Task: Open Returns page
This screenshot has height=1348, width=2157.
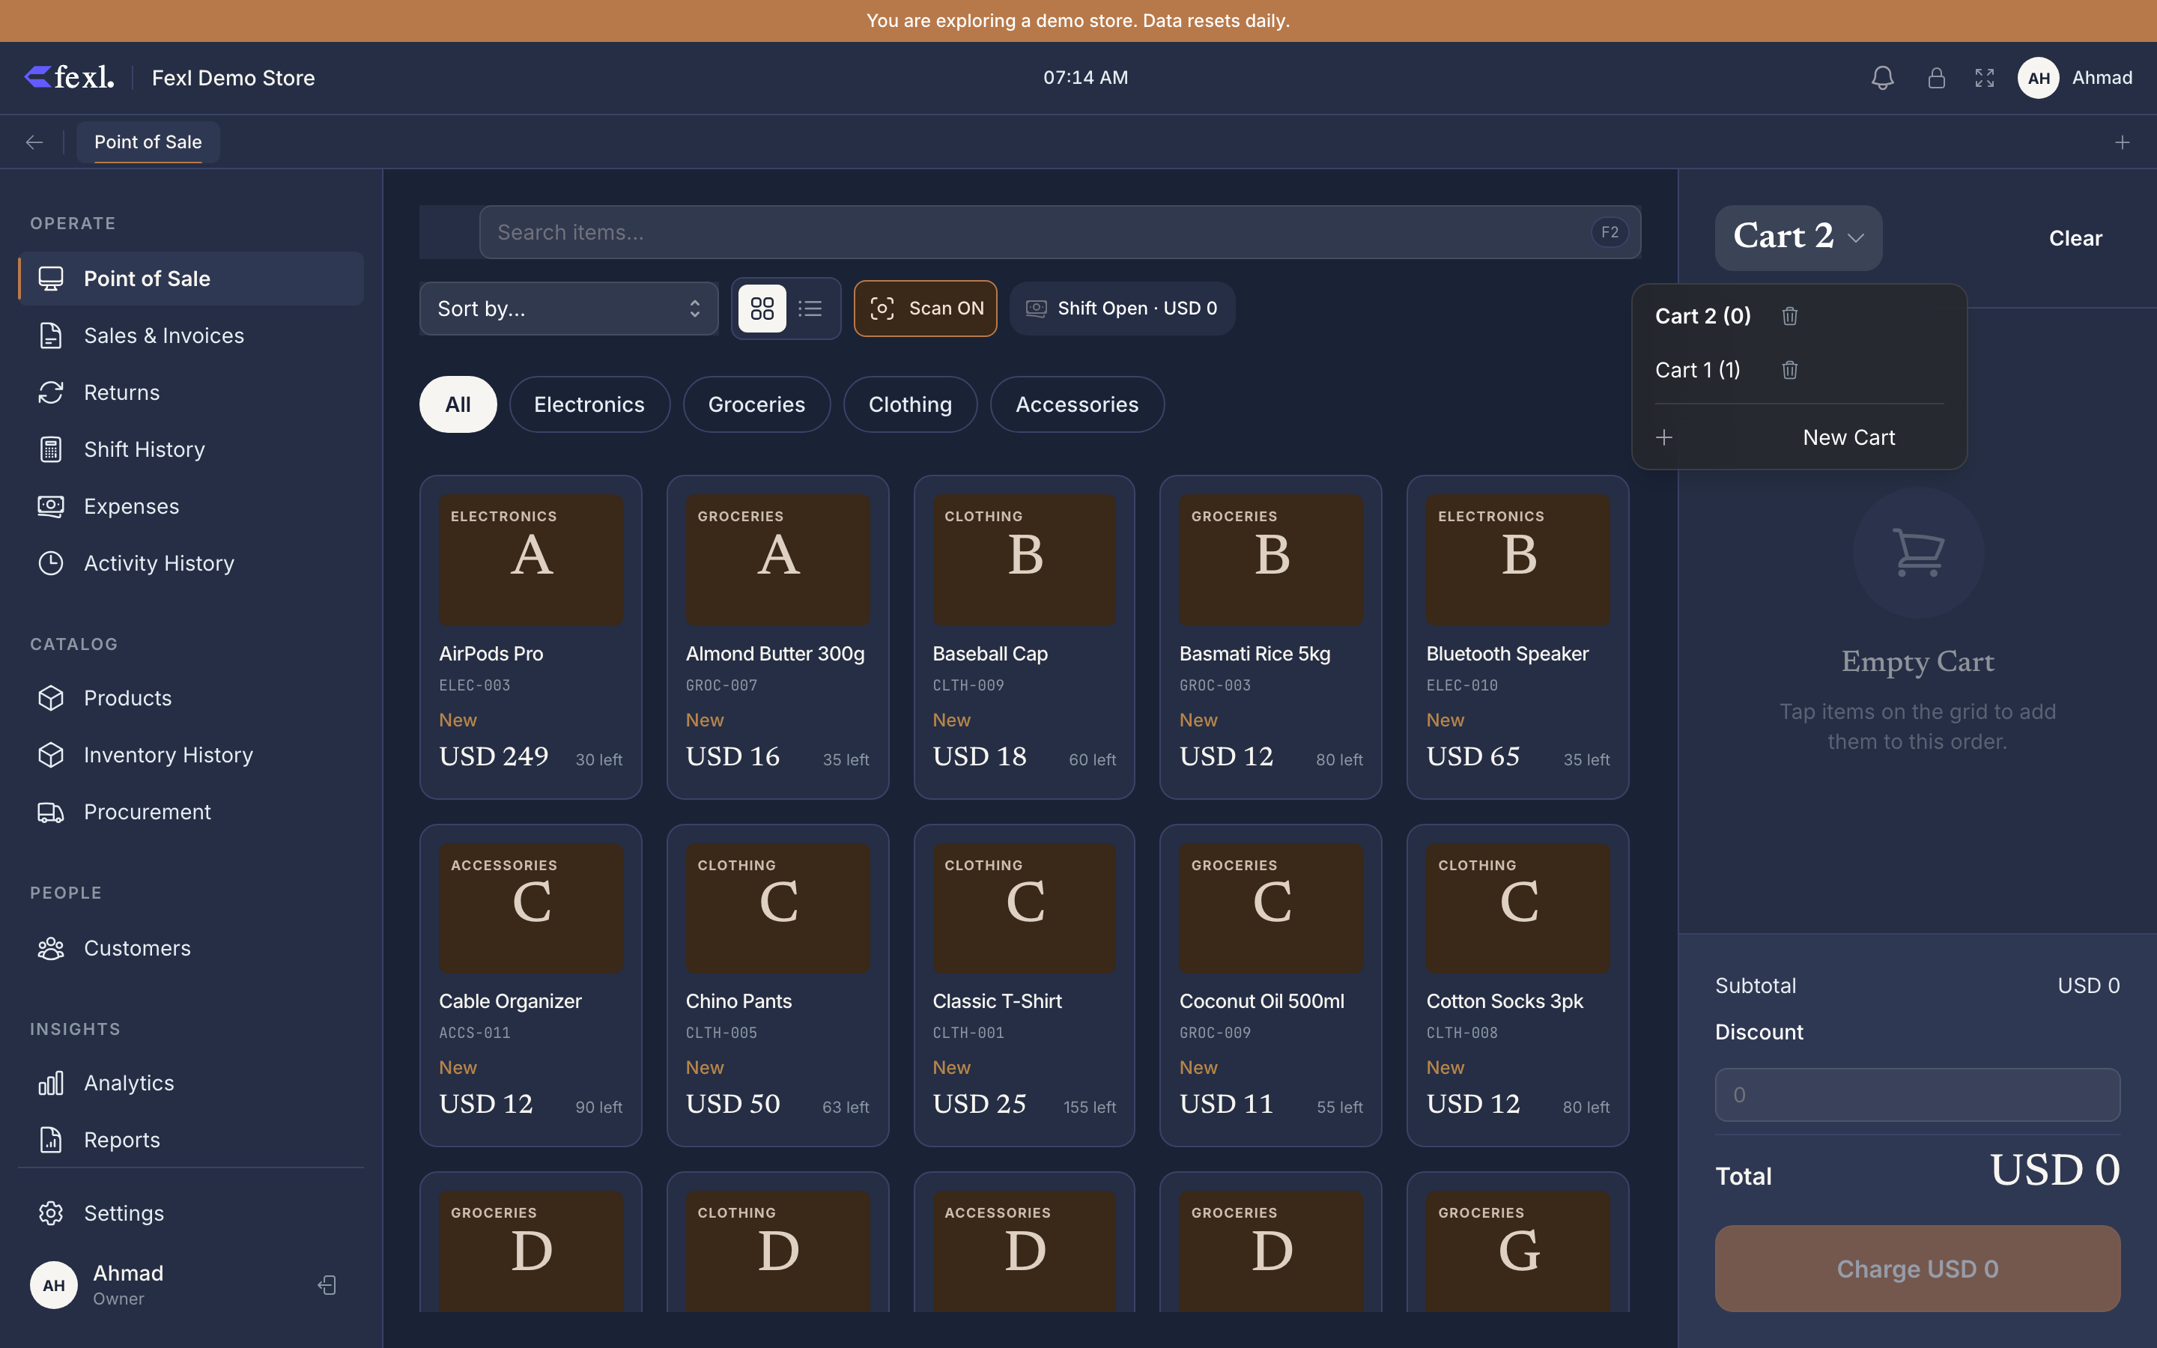Action: pyautogui.click(x=191, y=392)
